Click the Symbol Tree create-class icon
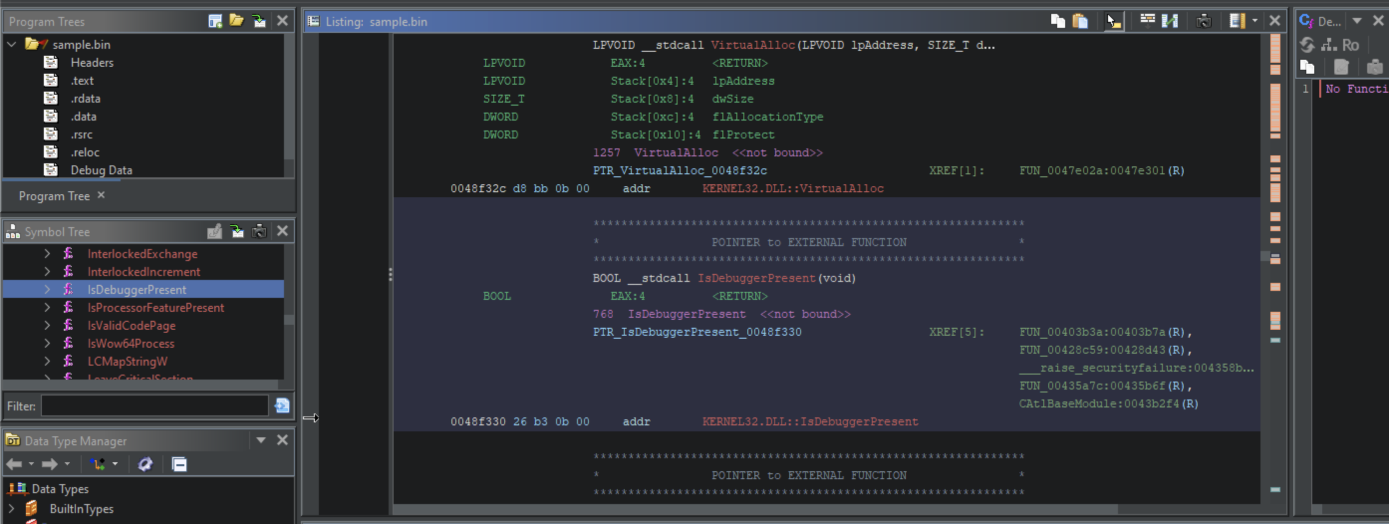This screenshot has width=1389, height=524. (x=215, y=231)
